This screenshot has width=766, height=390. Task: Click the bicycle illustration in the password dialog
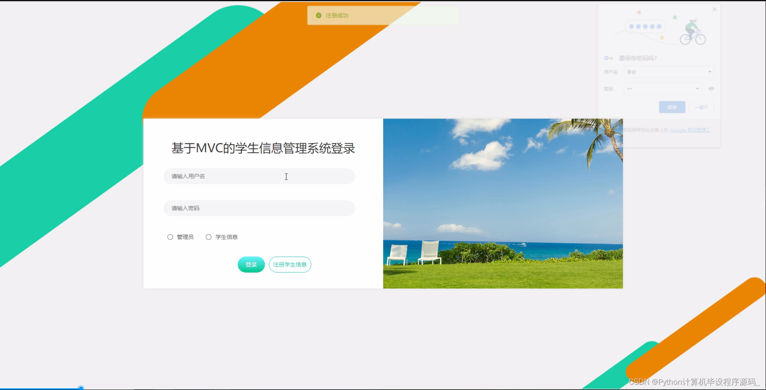pos(692,33)
